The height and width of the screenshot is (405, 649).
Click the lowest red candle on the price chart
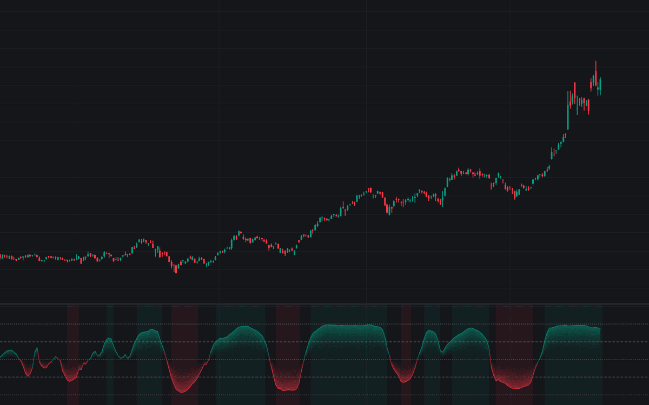(x=176, y=268)
